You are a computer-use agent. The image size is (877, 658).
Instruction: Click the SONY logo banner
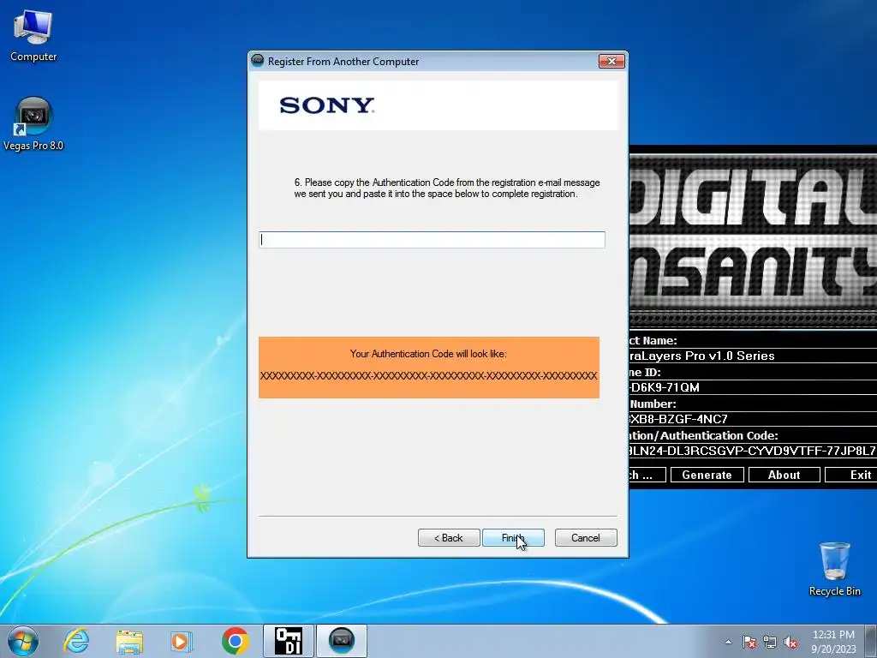(x=438, y=105)
